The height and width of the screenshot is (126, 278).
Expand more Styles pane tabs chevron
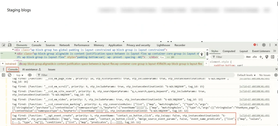pos(274,51)
